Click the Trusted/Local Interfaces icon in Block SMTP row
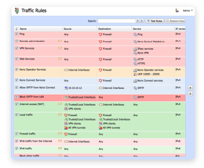The image size is (204, 168). pyautogui.click(x=66, y=97)
